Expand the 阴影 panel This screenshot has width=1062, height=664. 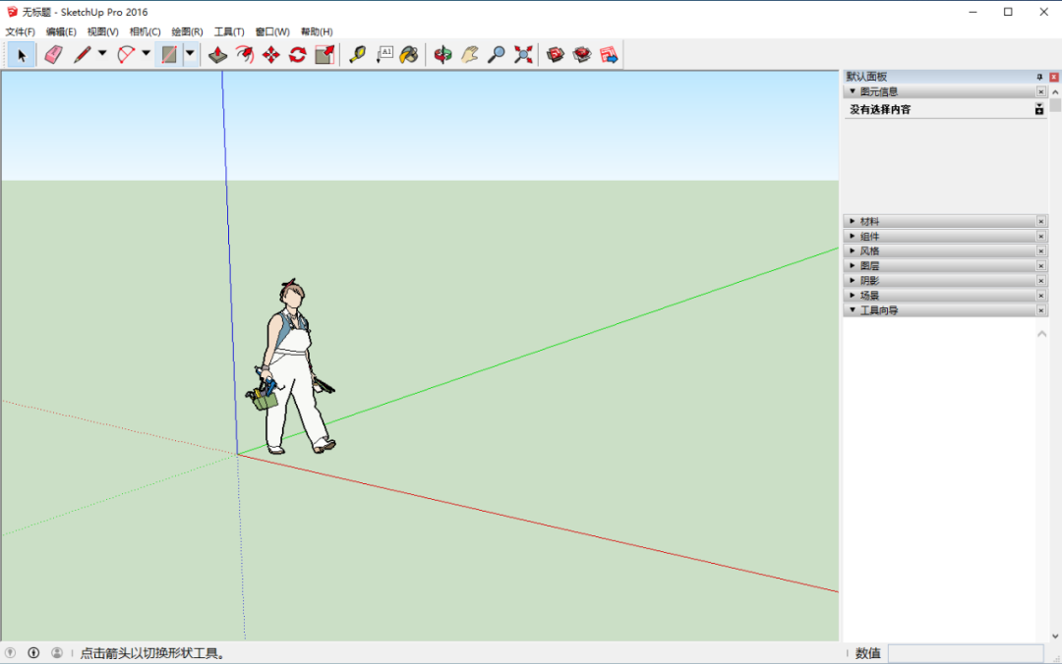click(852, 280)
